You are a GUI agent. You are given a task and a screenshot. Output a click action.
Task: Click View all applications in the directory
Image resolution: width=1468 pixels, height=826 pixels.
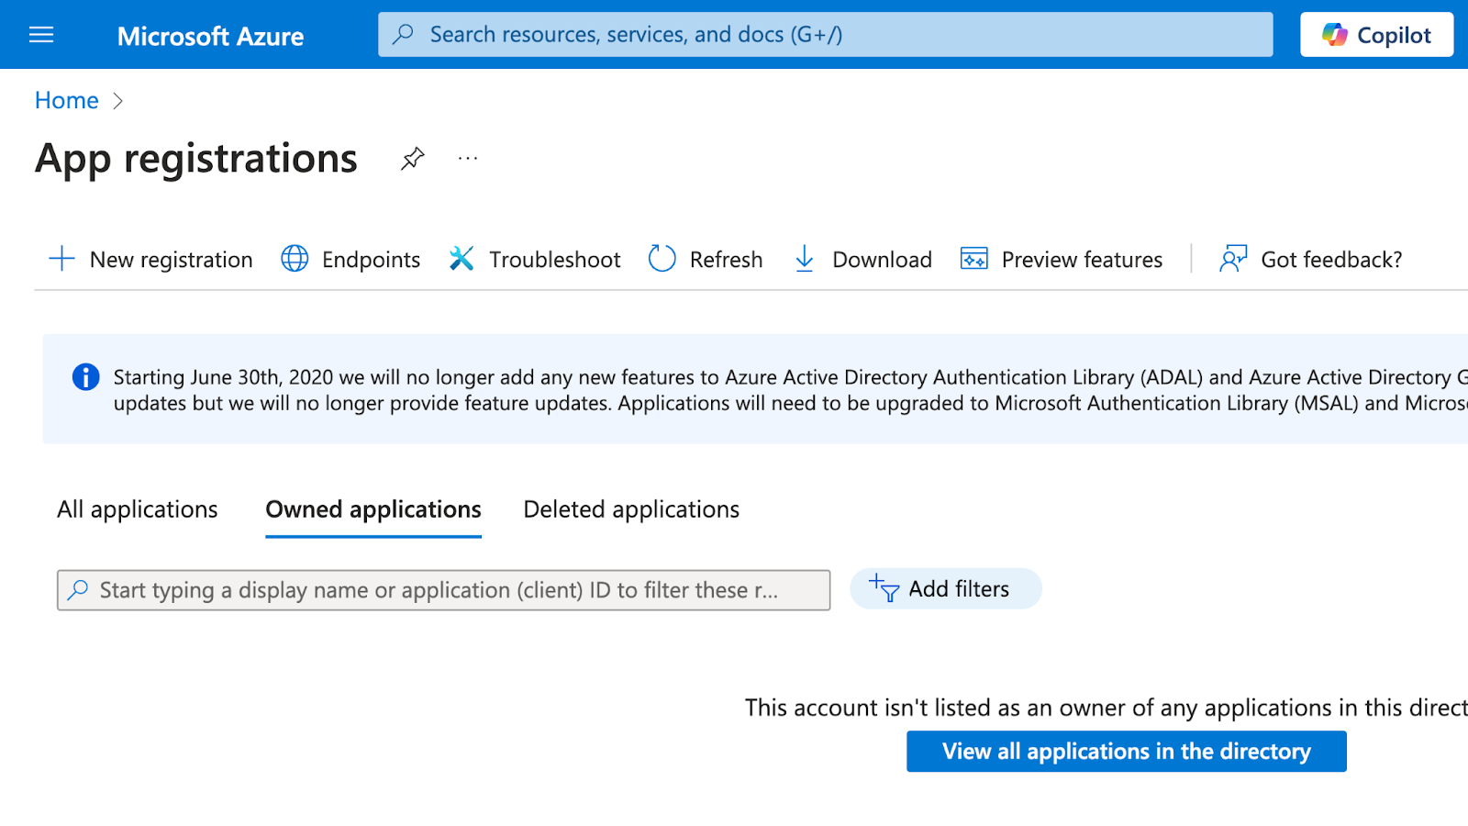coord(1127,752)
